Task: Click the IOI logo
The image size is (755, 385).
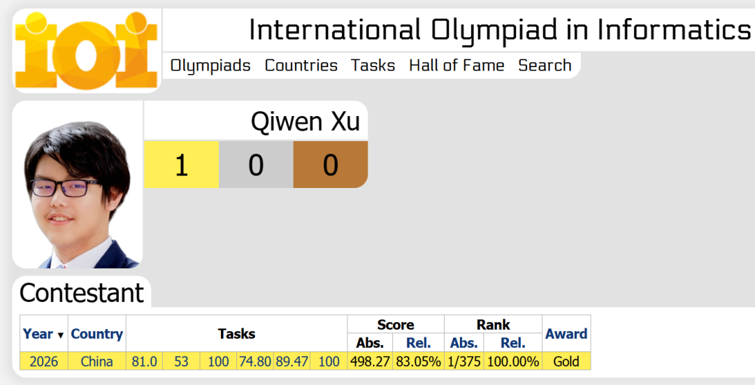Action: pyautogui.click(x=87, y=50)
